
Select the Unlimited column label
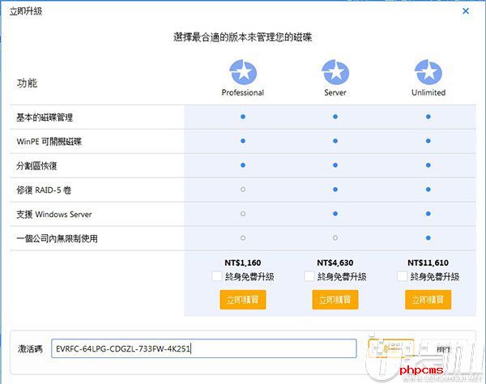point(428,92)
